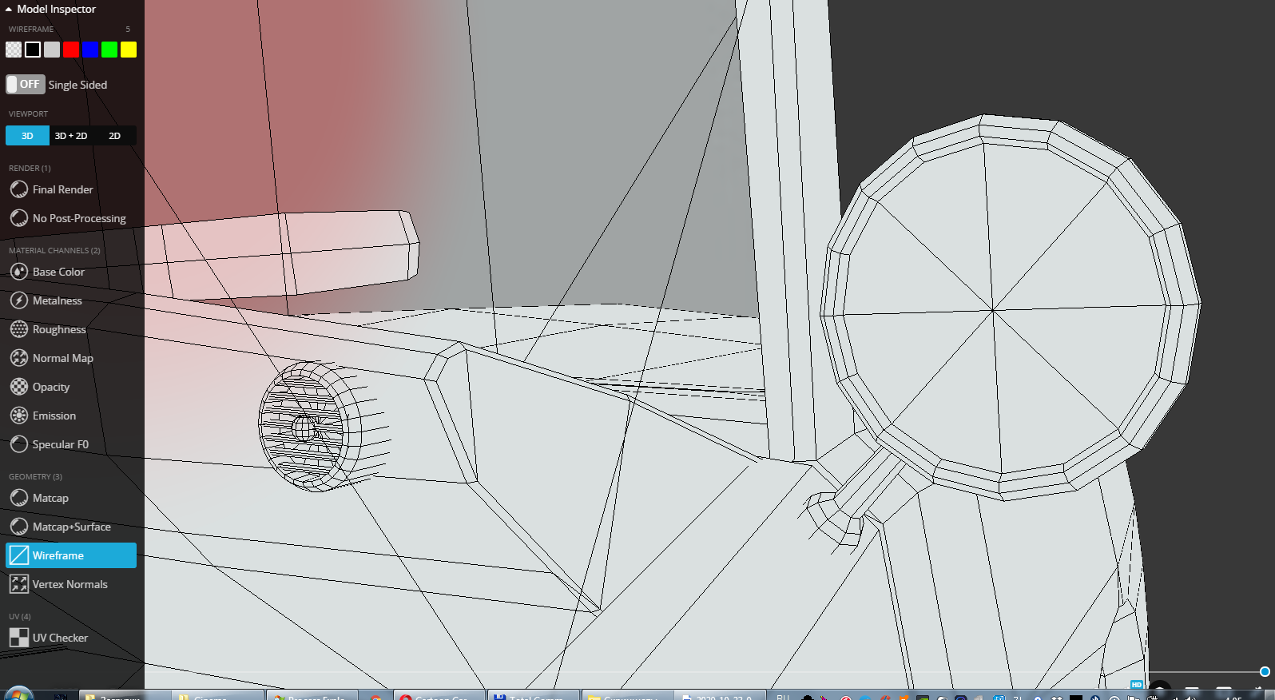This screenshot has width=1275, height=700.
Task: Select the Final Render mode icon
Action: click(19, 189)
